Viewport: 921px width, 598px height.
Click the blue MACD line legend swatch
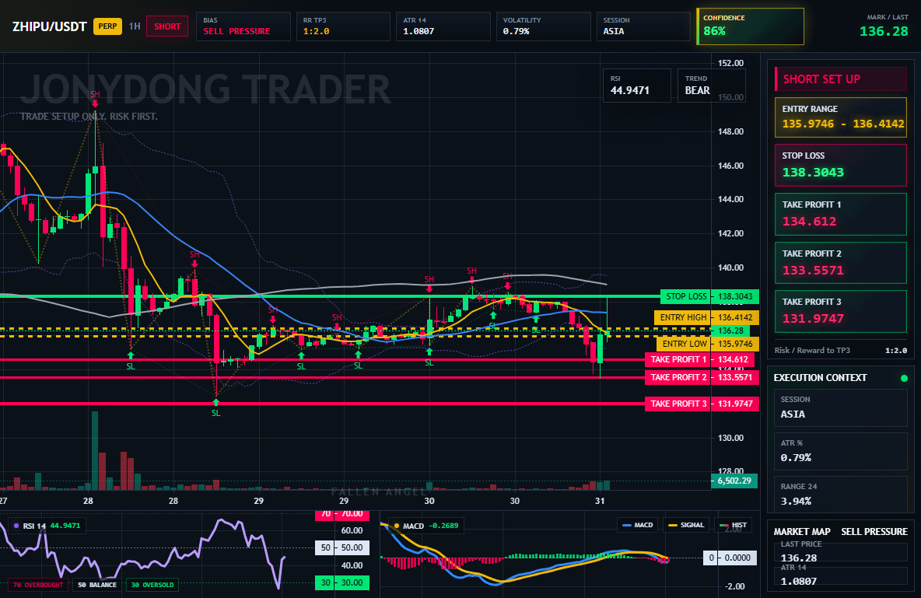point(627,525)
